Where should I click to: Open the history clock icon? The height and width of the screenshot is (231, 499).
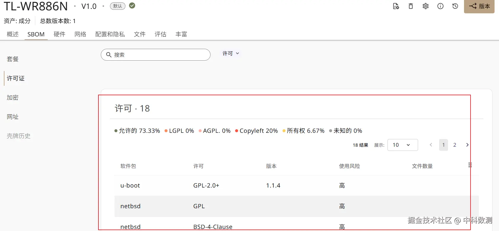point(455,6)
